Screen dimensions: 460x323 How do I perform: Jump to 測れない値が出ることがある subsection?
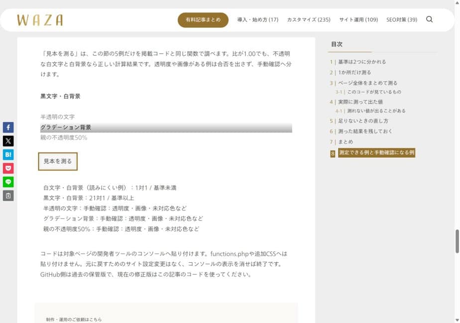pyautogui.click(x=376, y=111)
